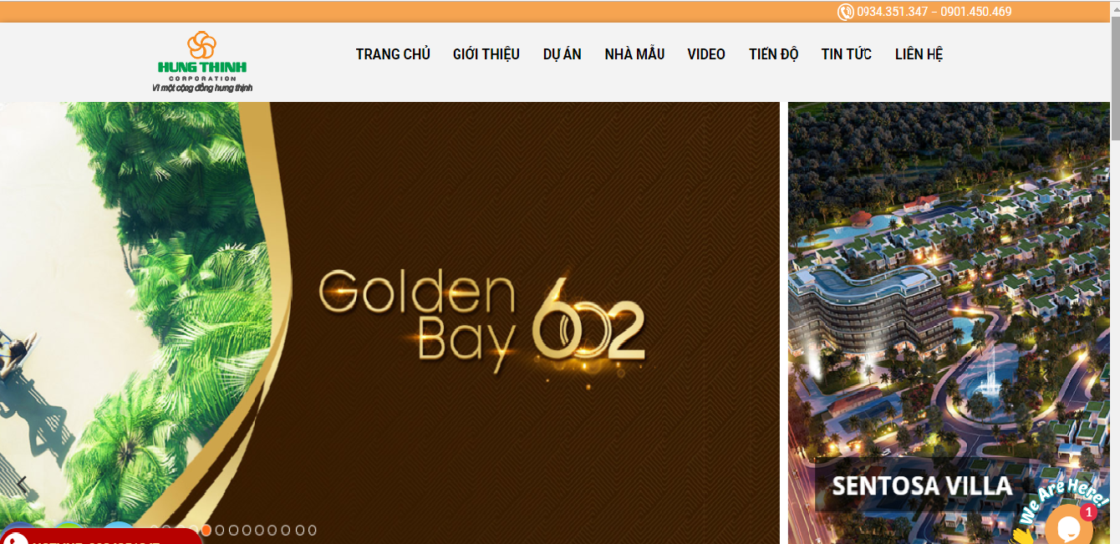Open the NHÀ MẪU page
This screenshot has height=544, width=1120.
634,54
